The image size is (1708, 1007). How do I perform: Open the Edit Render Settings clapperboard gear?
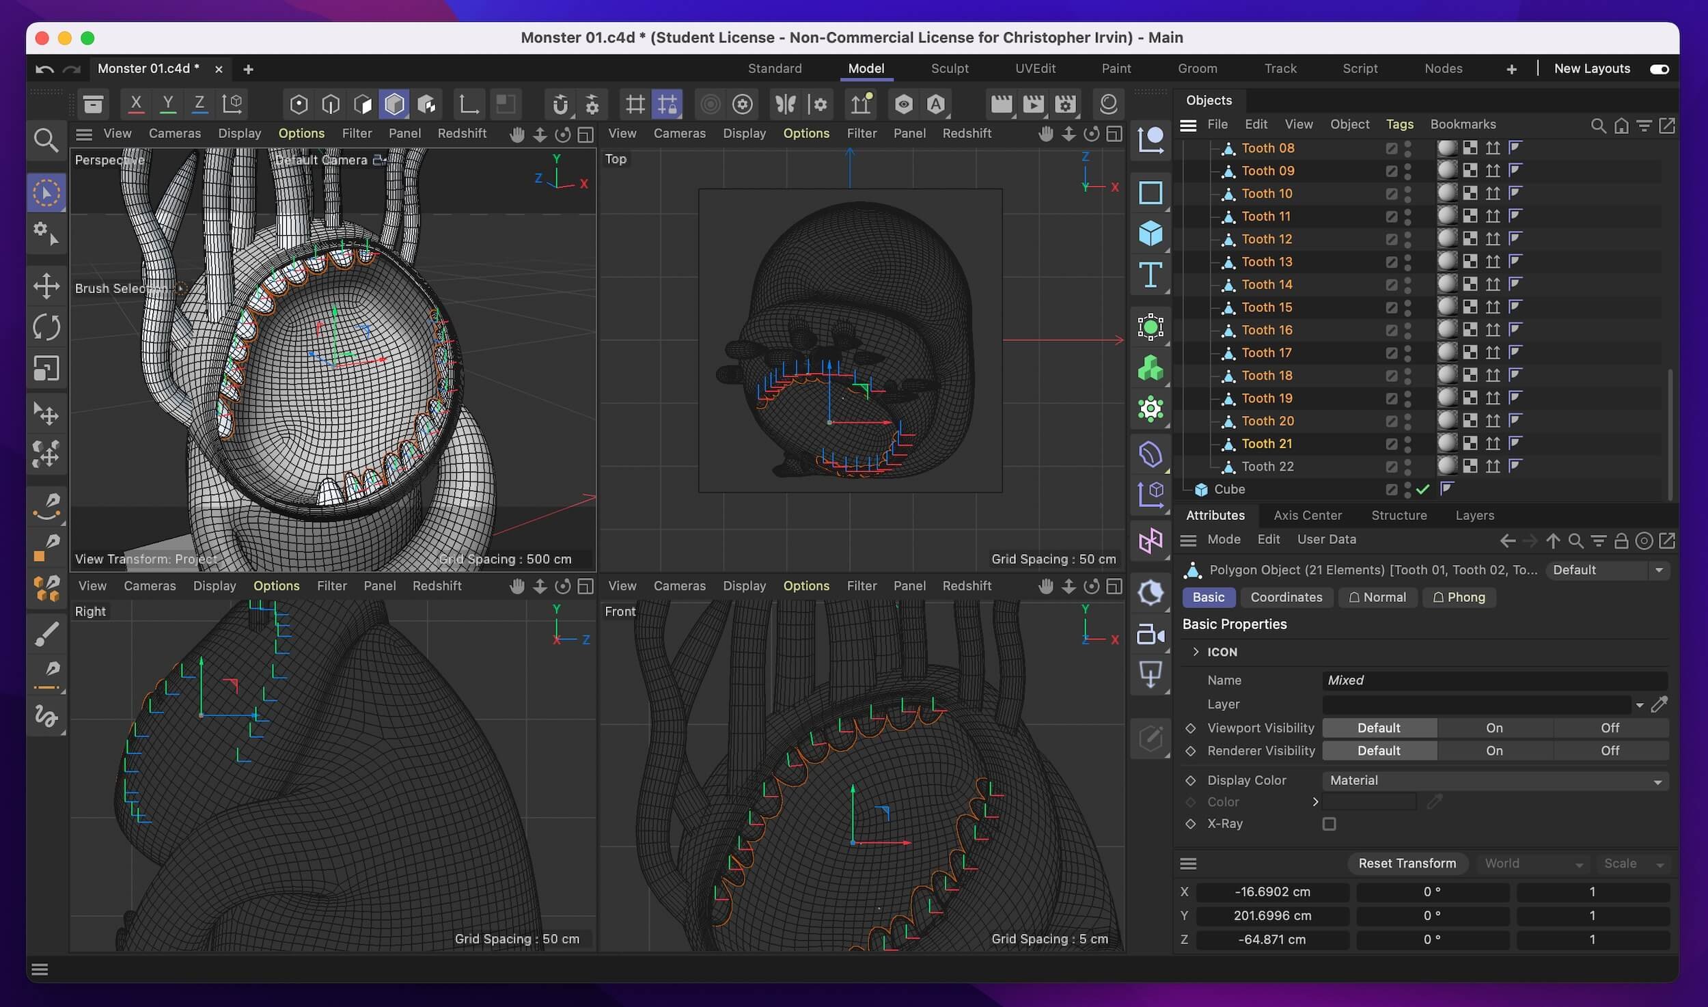tap(1065, 104)
